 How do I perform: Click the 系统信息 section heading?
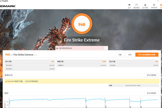(x=8, y=75)
